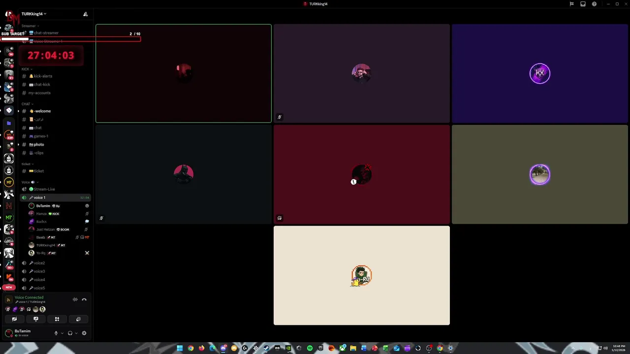
Task: Select the olive participant tile
Action: tap(540, 175)
